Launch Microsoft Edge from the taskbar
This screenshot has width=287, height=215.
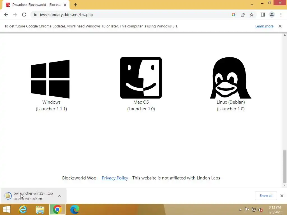point(75,209)
